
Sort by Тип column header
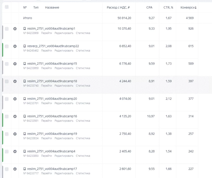(36, 8)
